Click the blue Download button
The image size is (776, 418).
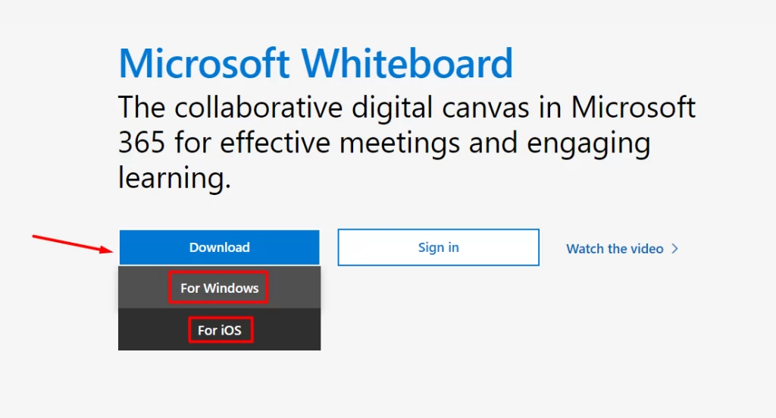click(219, 247)
